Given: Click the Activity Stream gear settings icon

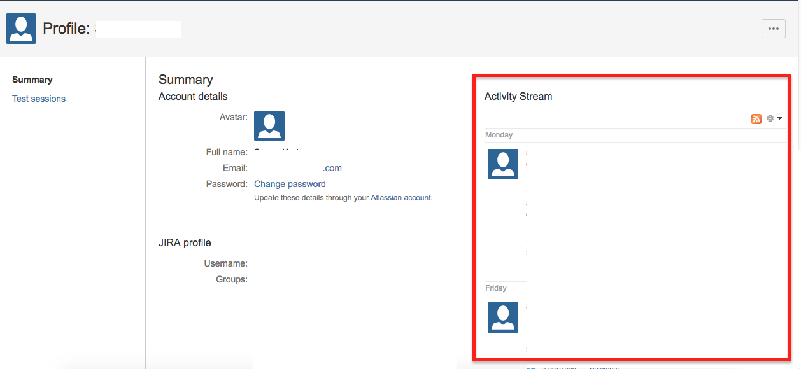Looking at the screenshot, I should point(770,118).
